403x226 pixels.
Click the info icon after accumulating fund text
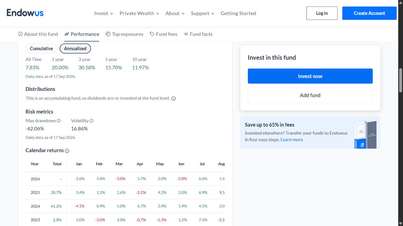[174, 98]
